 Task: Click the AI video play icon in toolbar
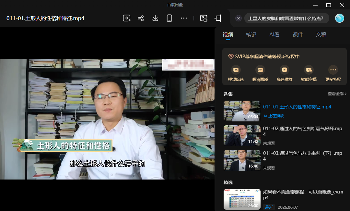[x=127, y=18]
